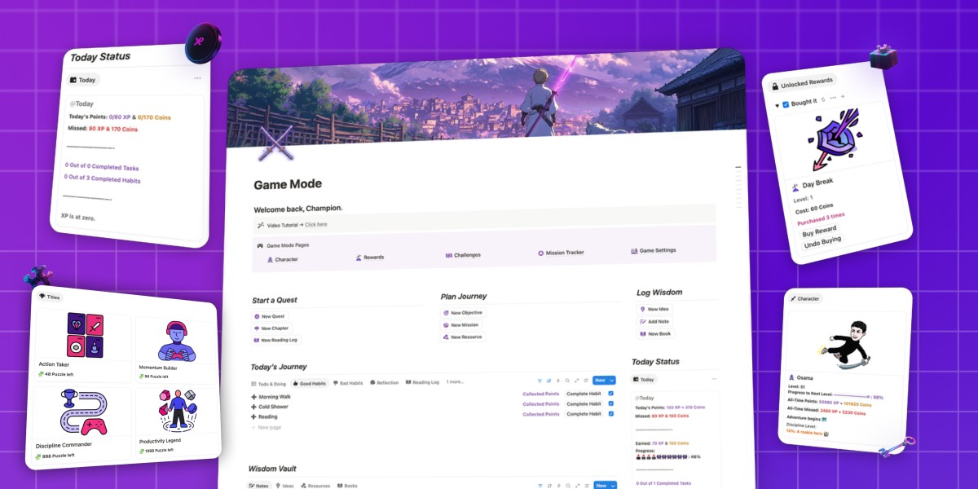
Task: Click the sort icon in Wisdom Vault
Action: (x=548, y=486)
